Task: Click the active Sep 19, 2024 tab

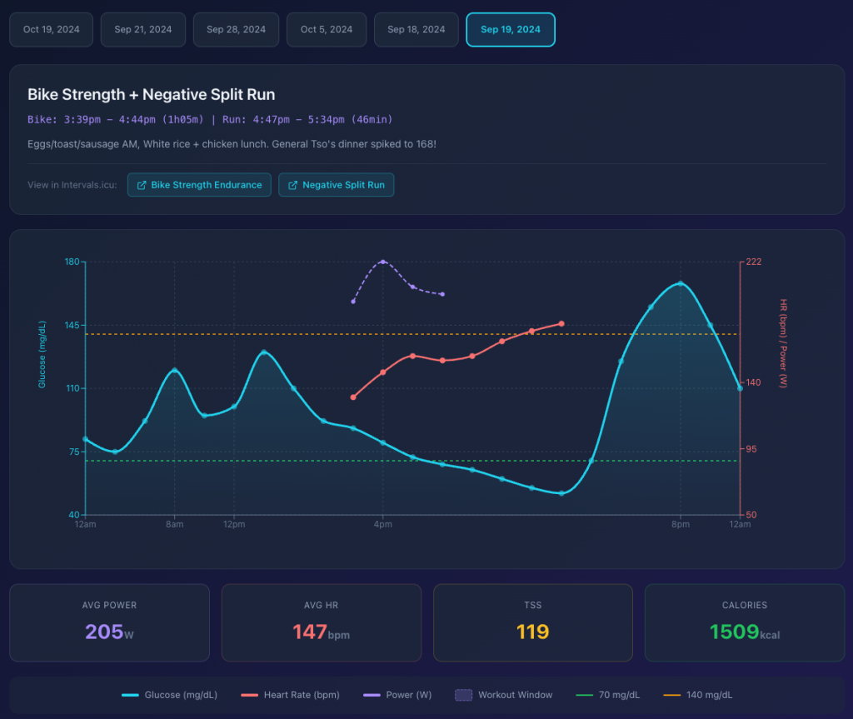Action: click(x=510, y=29)
